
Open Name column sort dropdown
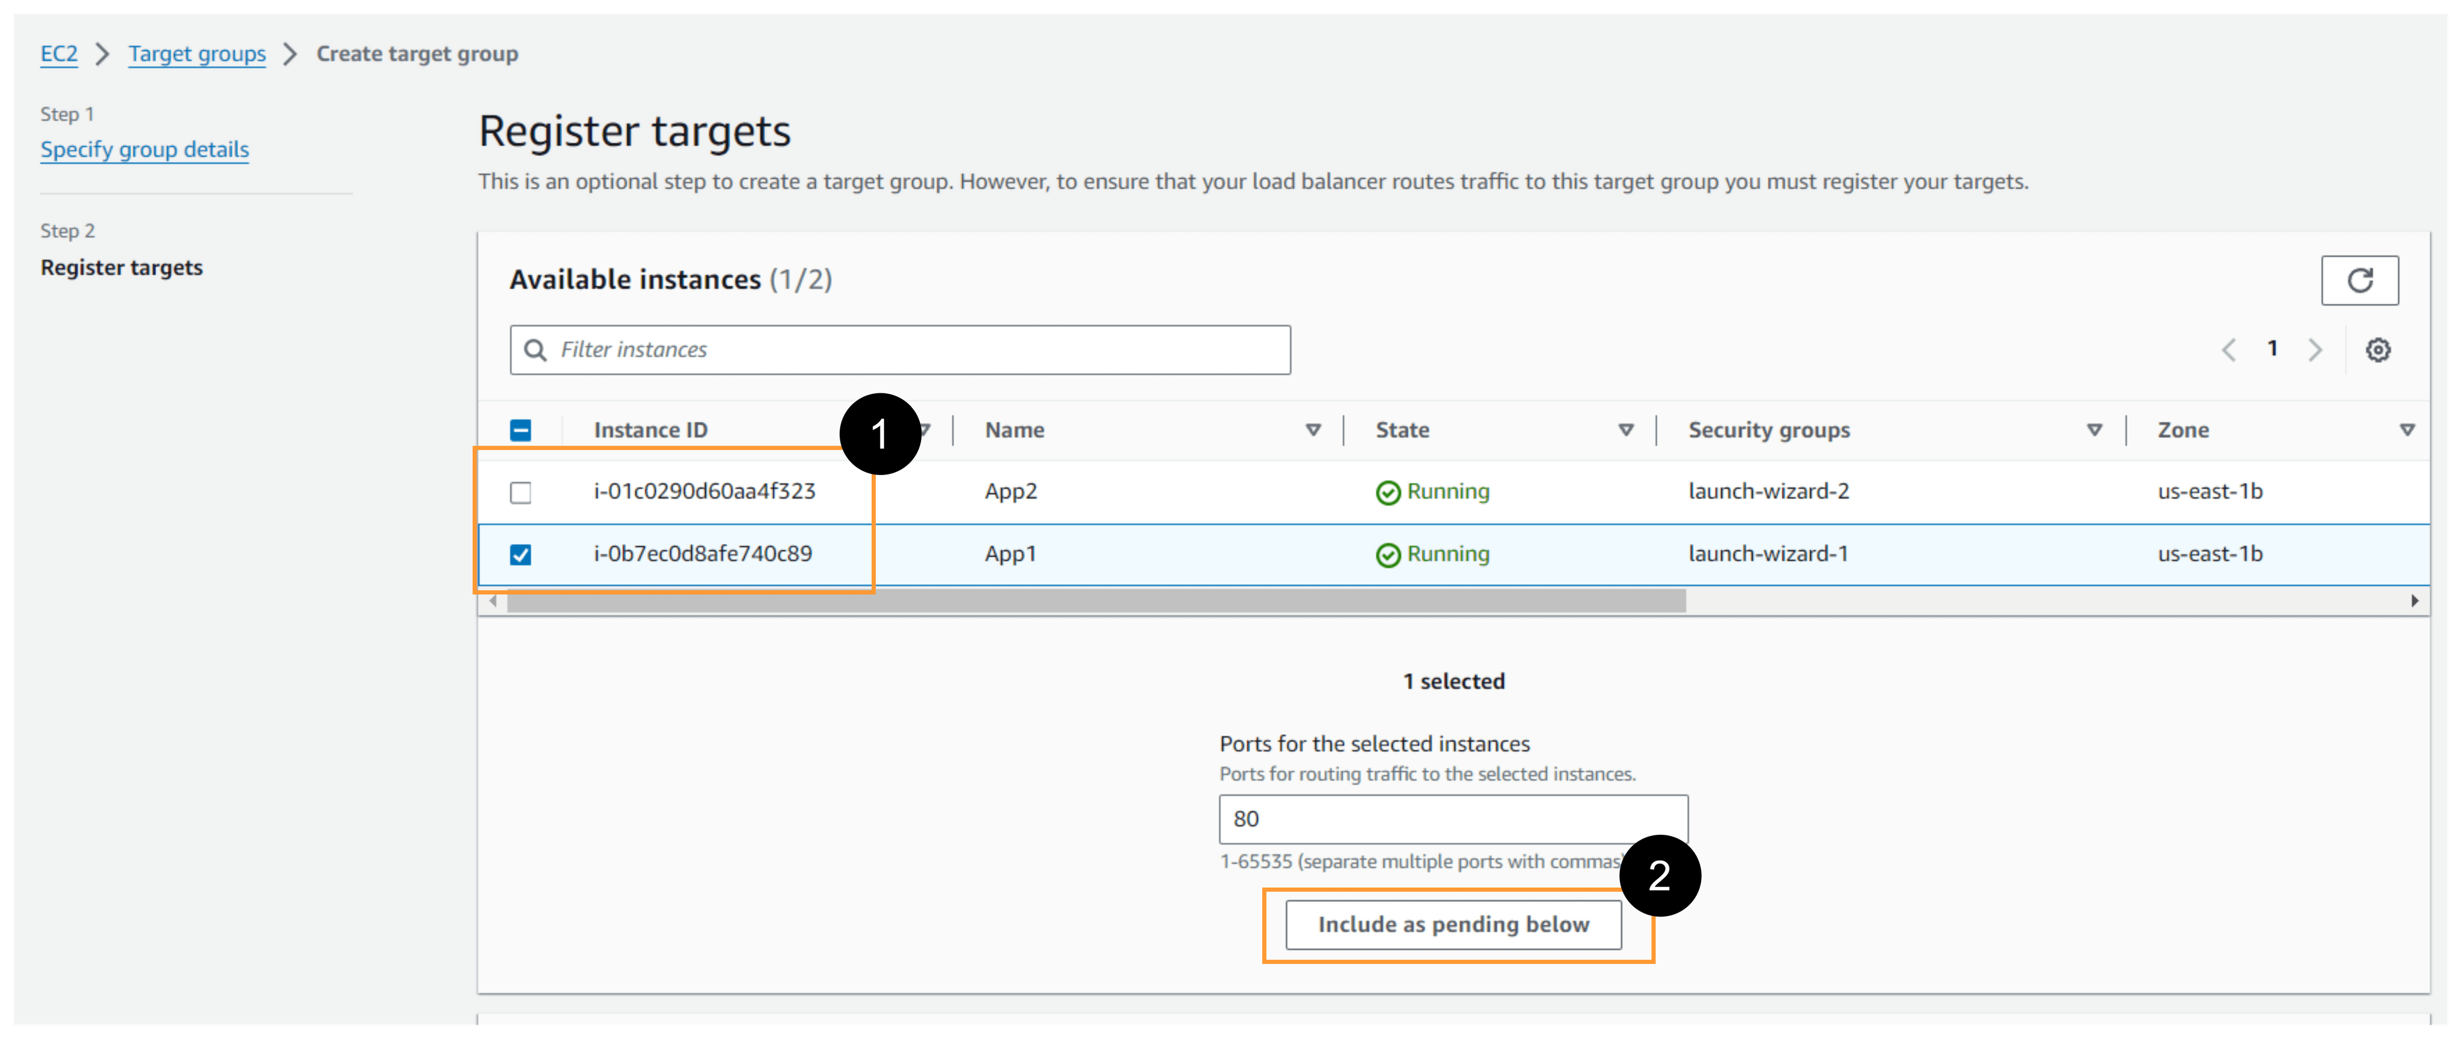point(1313,431)
